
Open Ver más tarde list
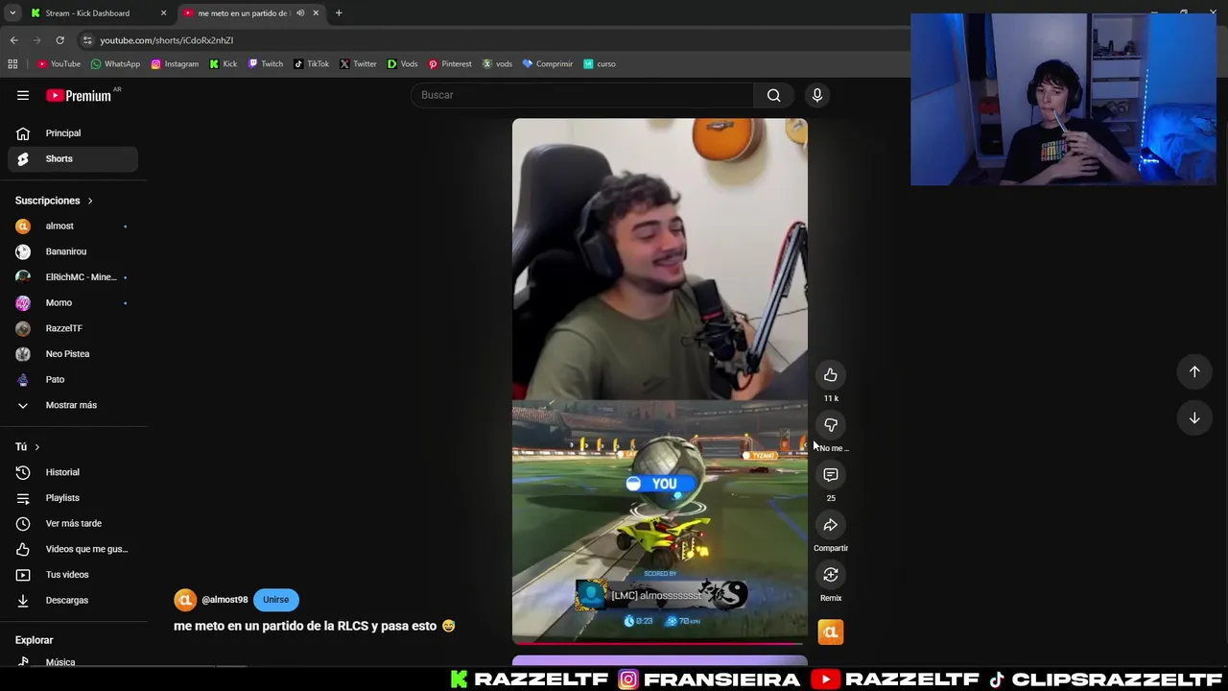[73, 523]
